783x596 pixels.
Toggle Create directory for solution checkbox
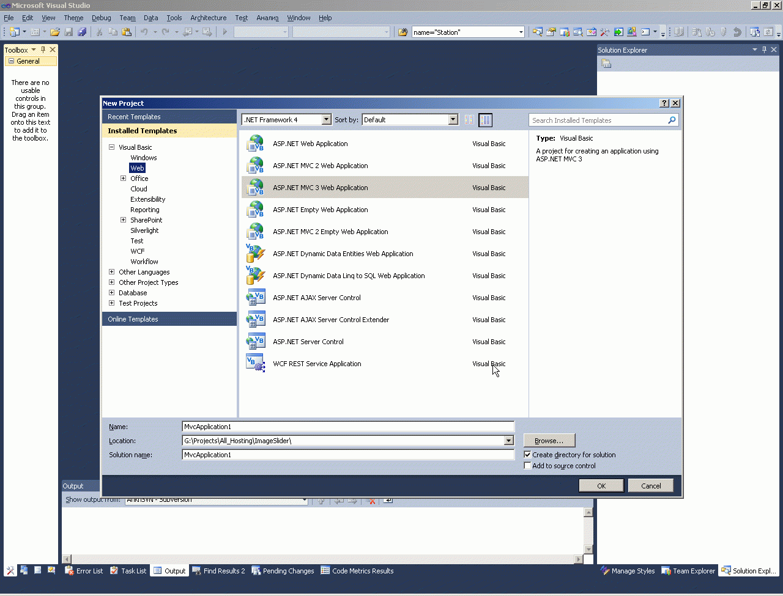click(x=527, y=455)
